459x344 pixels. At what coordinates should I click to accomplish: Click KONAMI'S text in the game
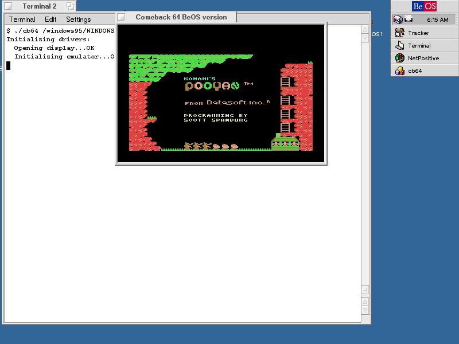click(x=200, y=79)
